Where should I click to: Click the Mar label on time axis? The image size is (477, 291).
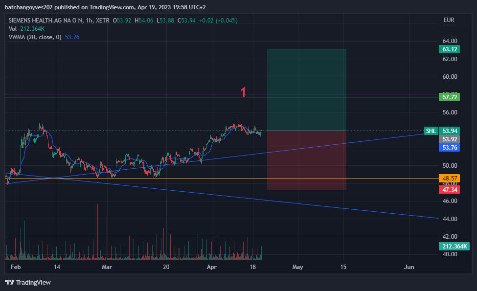[107, 267]
